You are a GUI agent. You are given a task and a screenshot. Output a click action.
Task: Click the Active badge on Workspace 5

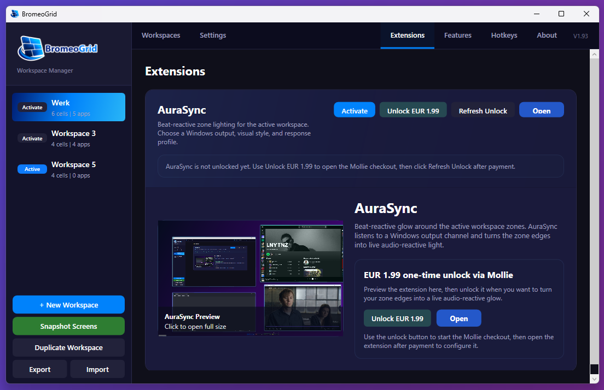32,169
